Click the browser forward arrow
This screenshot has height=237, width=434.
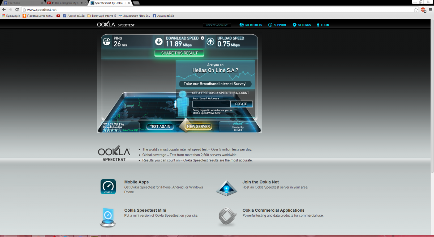coord(10,9)
